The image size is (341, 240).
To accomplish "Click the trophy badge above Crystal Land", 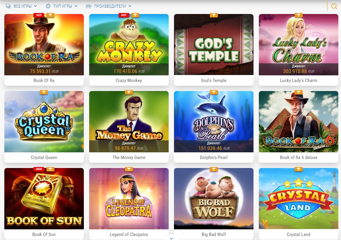I will coord(299,169).
